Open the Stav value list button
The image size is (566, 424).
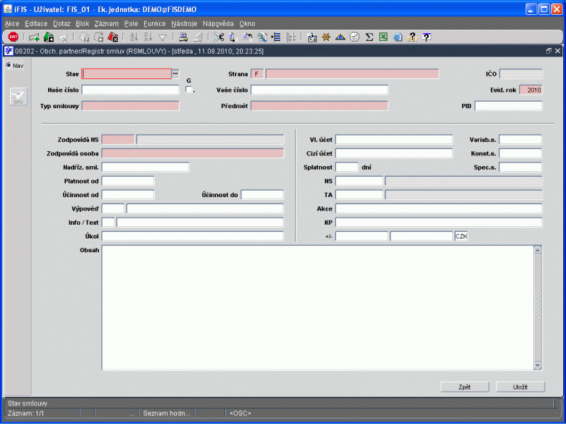(176, 73)
